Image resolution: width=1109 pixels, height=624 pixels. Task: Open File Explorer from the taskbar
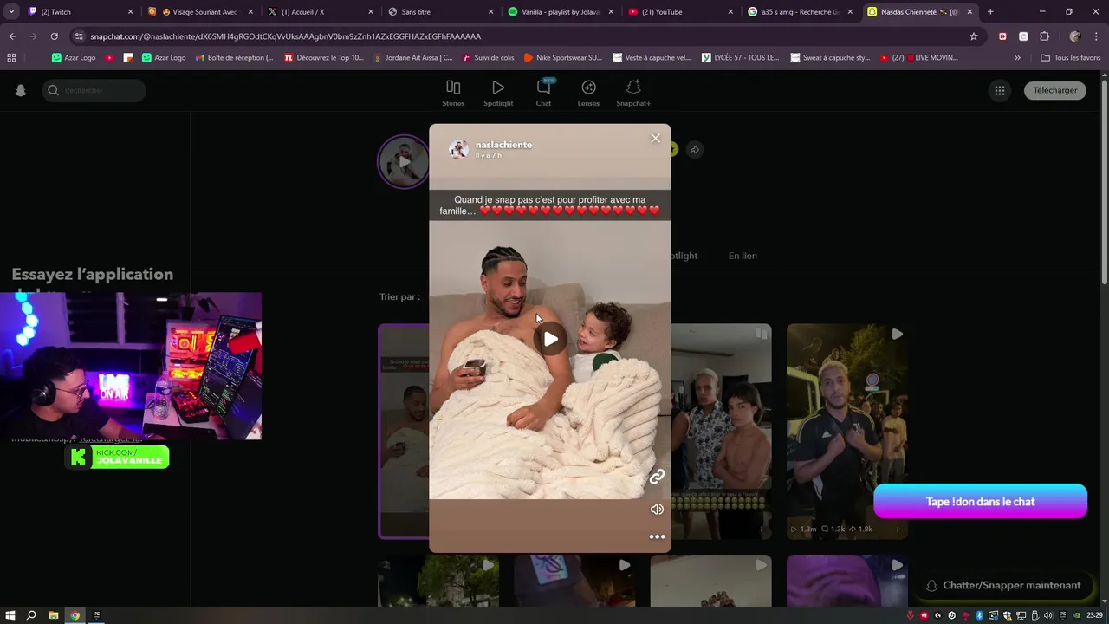[54, 615]
